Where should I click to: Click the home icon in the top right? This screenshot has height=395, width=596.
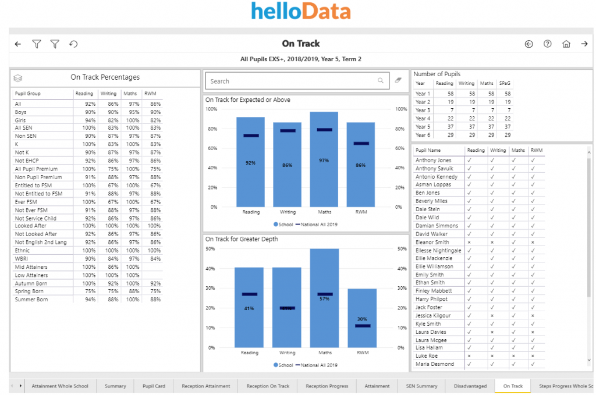point(566,44)
